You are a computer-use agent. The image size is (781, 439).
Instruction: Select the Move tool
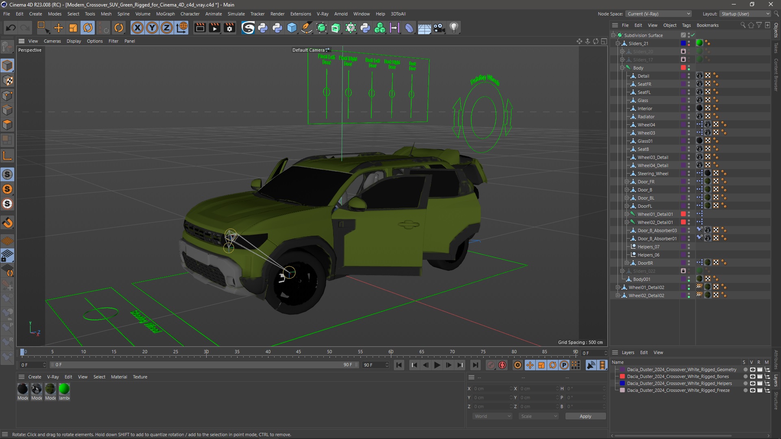click(x=59, y=28)
